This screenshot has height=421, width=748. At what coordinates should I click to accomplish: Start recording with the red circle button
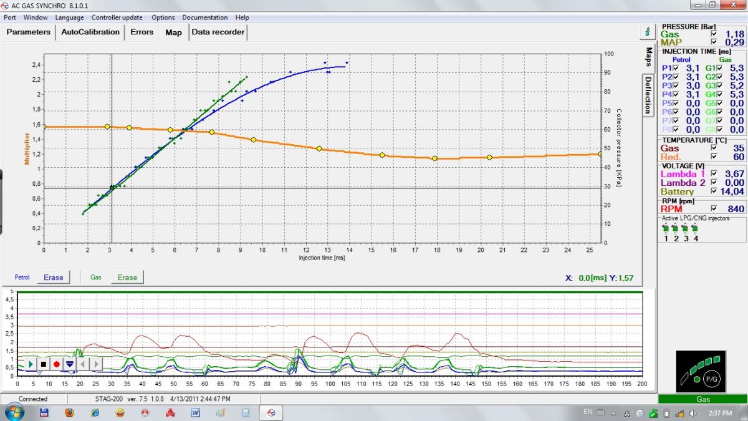point(56,364)
